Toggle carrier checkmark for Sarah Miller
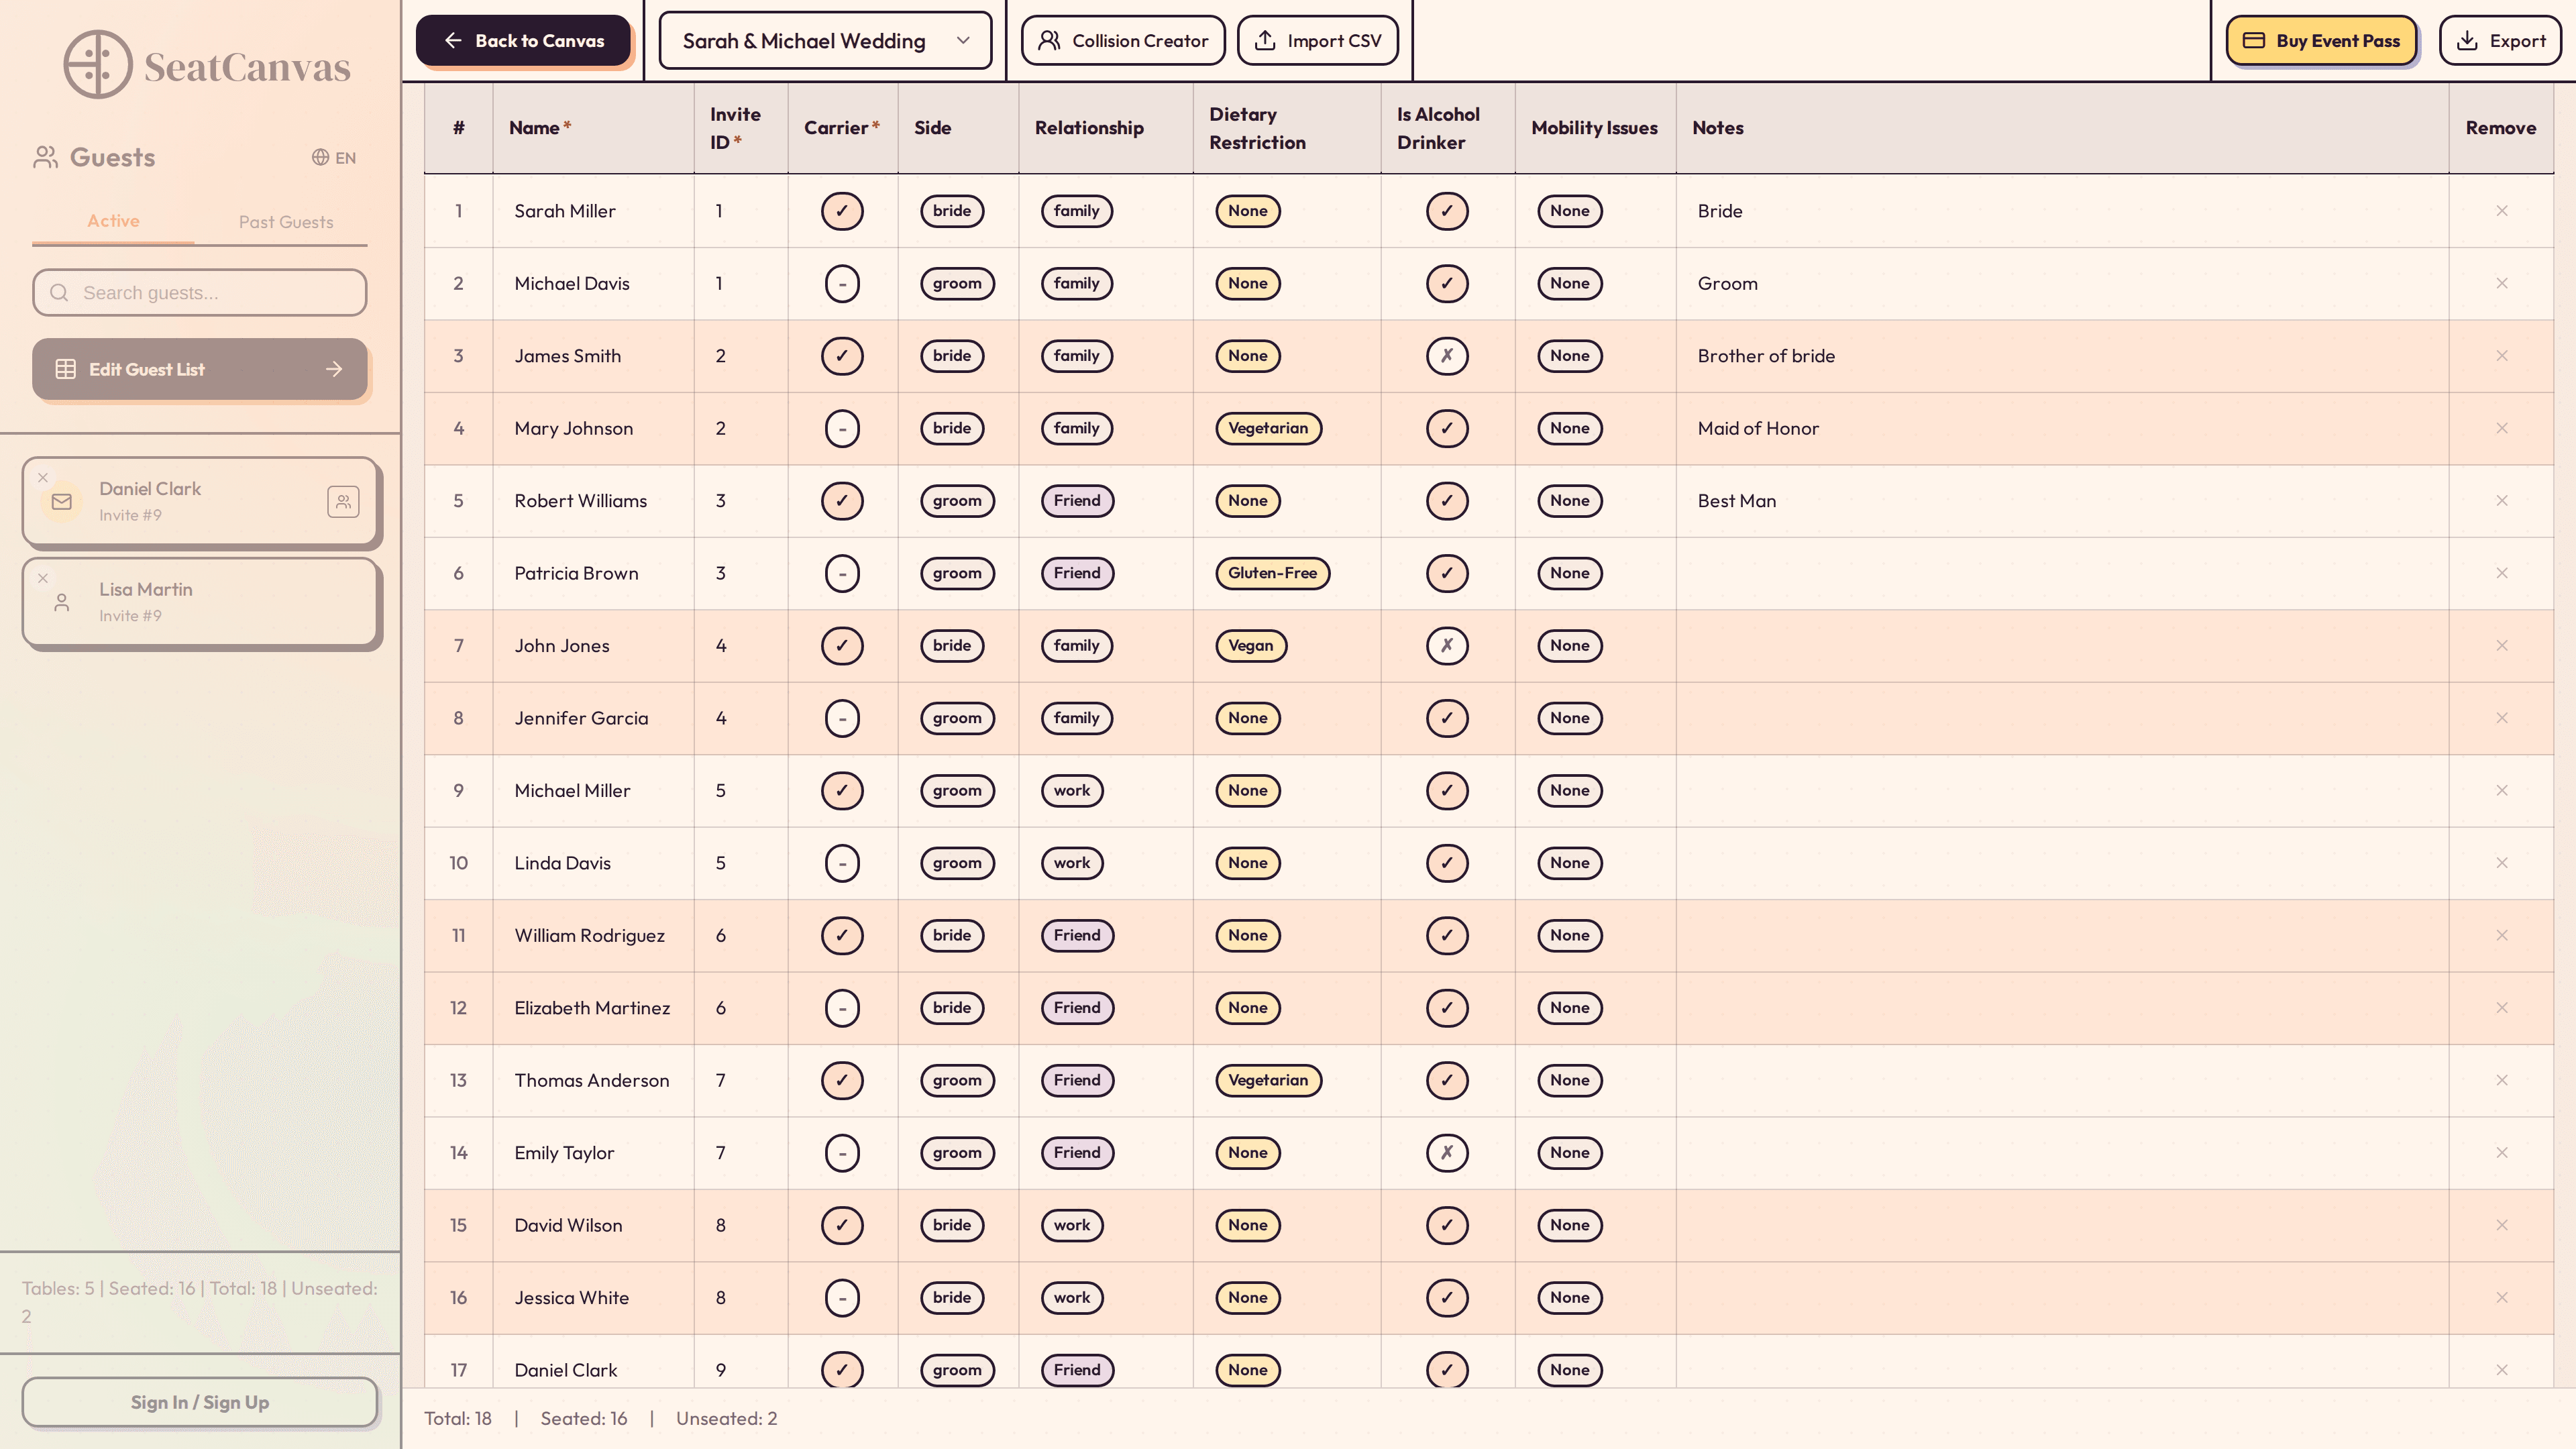This screenshot has height=1449, width=2576. tap(842, 211)
